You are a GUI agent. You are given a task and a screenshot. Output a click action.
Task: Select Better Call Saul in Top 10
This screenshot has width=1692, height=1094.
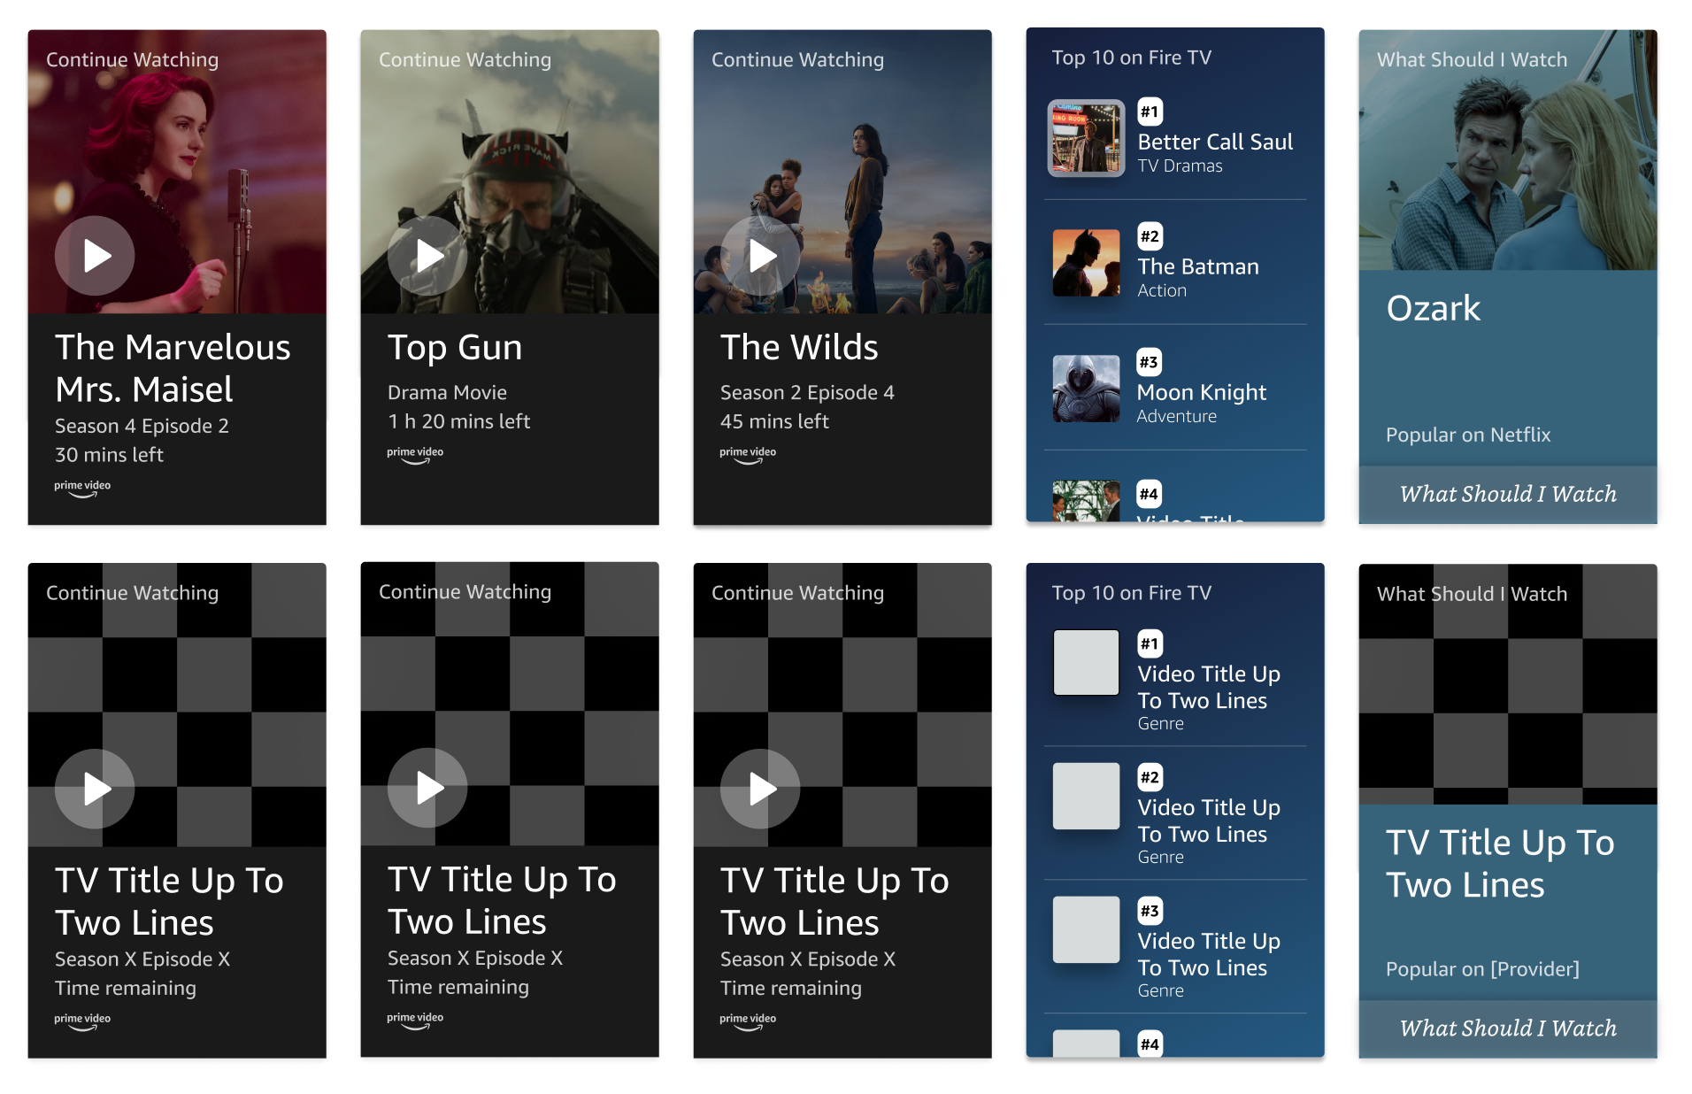[x=1215, y=142]
